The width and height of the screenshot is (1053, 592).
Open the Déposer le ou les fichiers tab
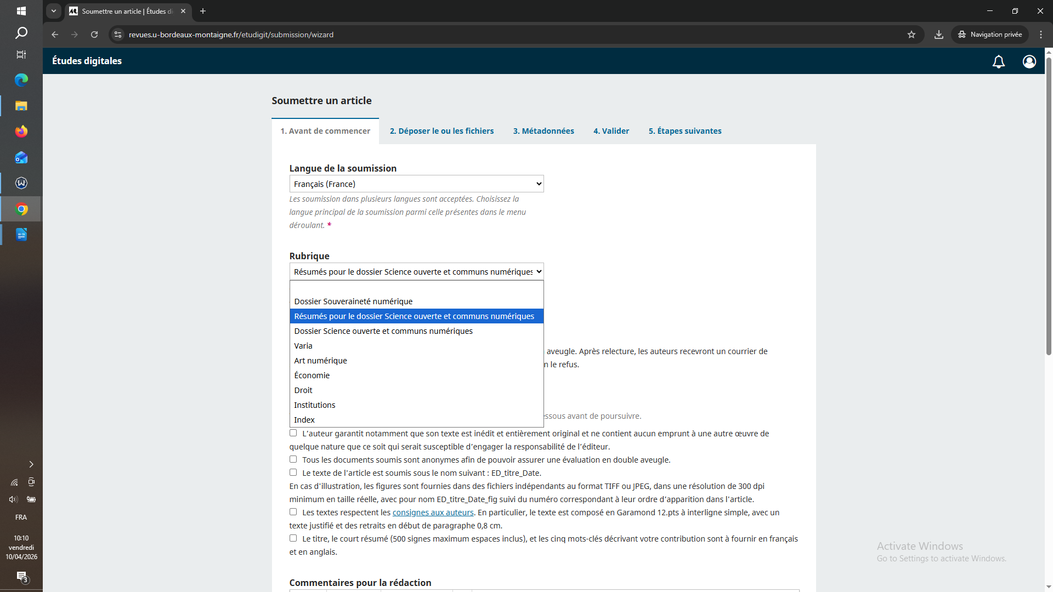pyautogui.click(x=441, y=131)
